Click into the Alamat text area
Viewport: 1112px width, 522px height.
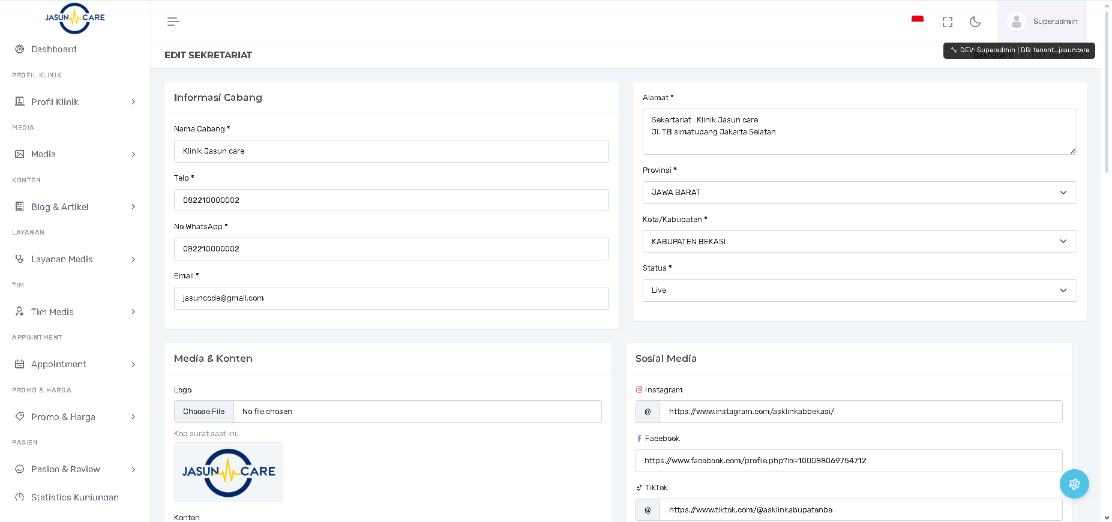[859, 132]
